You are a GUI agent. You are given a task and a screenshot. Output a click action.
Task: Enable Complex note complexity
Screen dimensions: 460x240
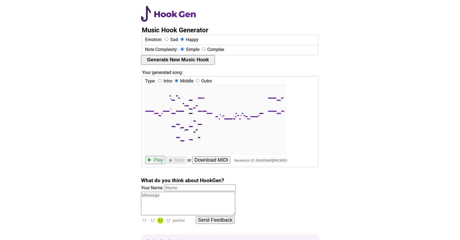[203, 49]
